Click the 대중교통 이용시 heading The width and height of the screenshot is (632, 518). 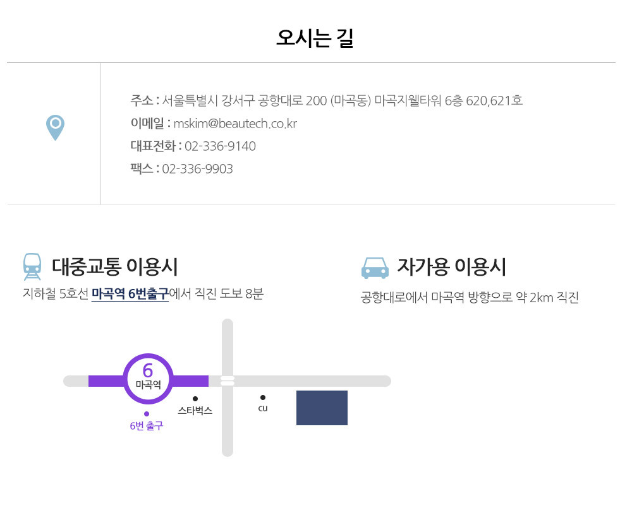[115, 267]
